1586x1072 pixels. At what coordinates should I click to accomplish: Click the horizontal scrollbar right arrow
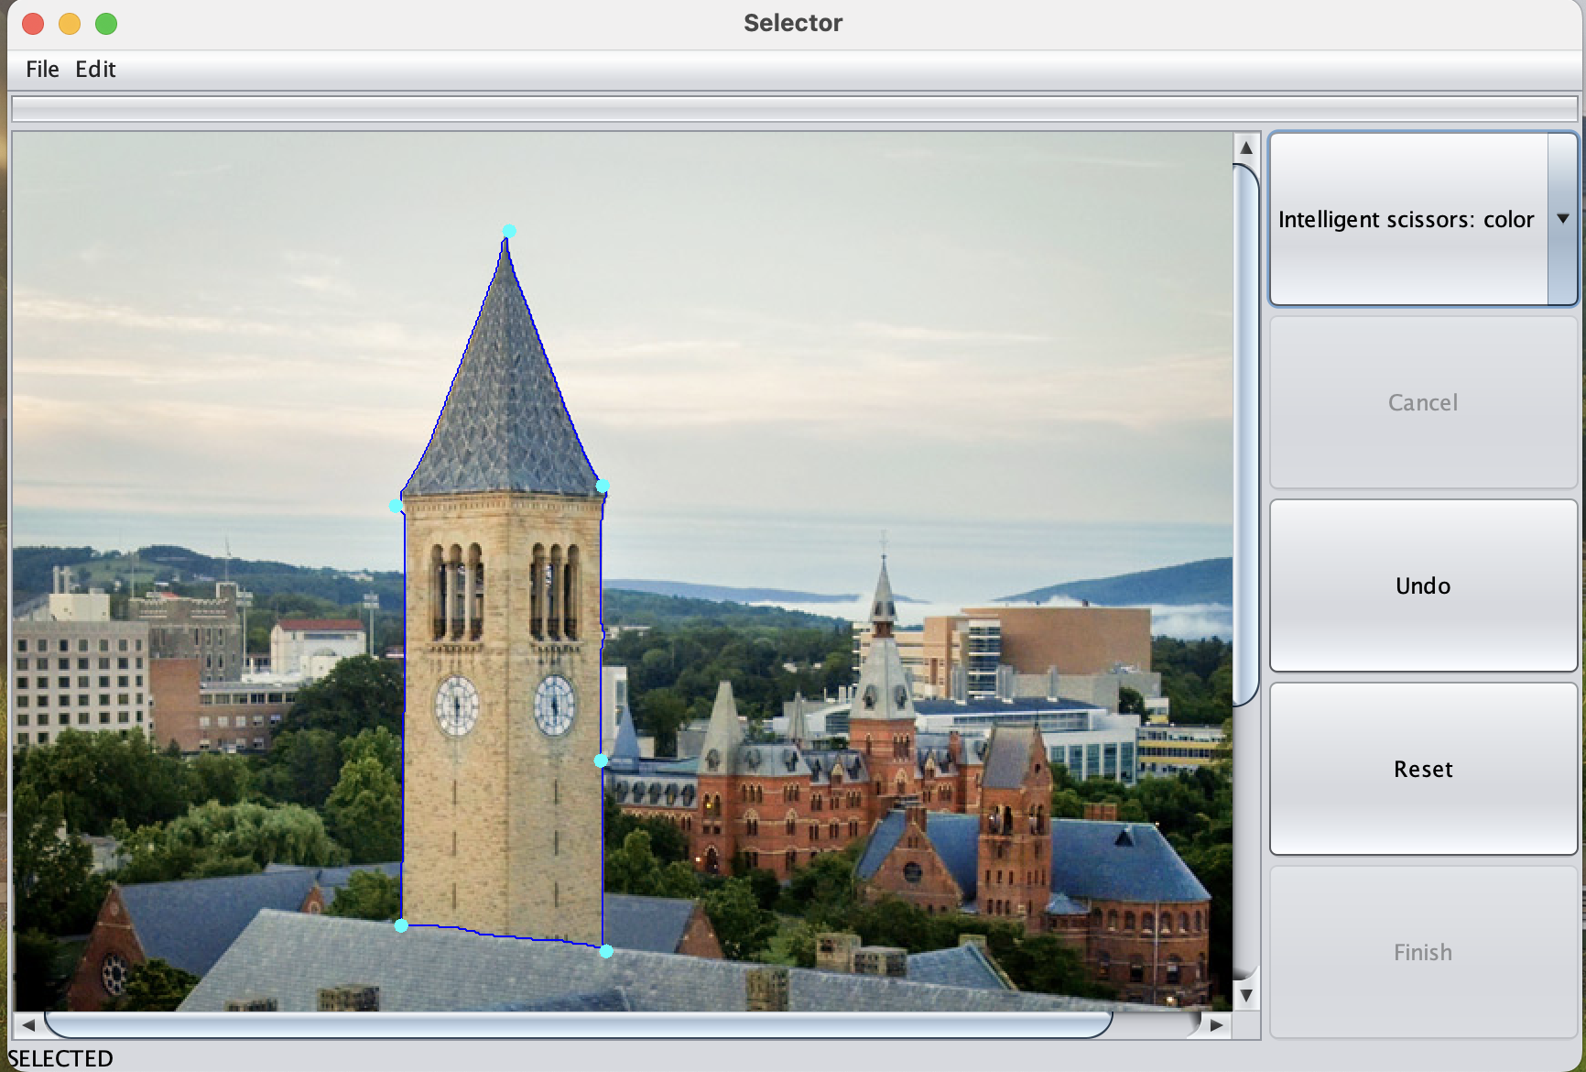click(1215, 1024)
